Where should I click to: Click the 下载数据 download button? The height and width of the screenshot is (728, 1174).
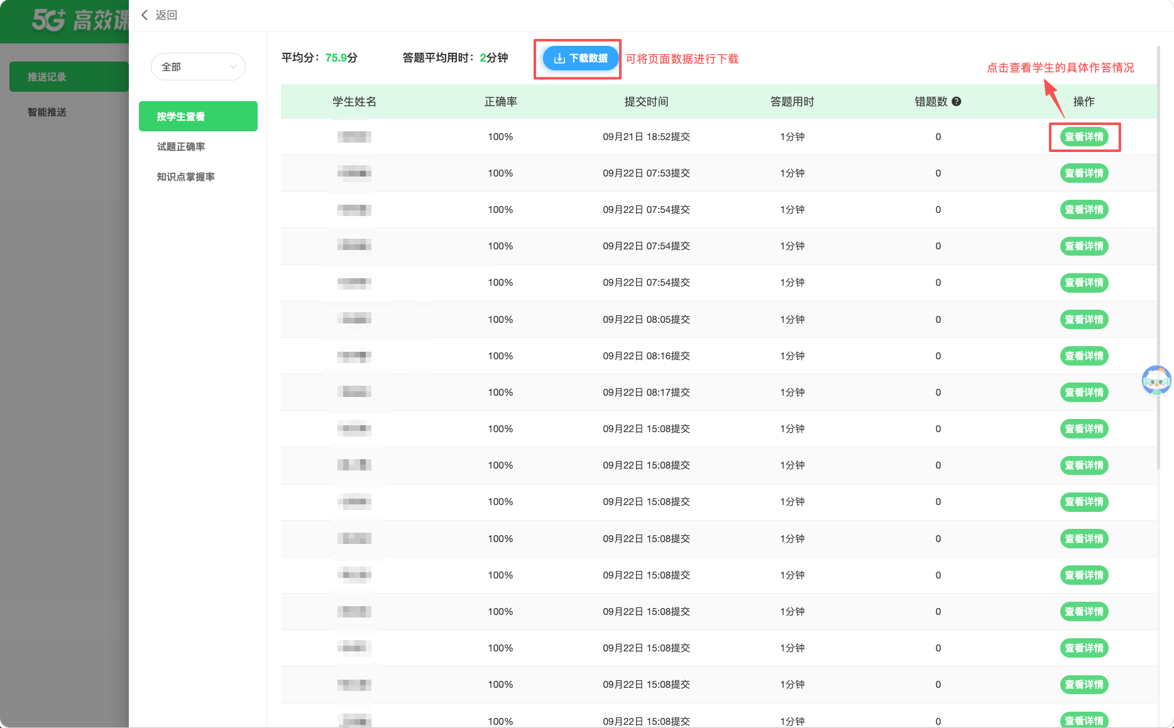tap(580, 58)
